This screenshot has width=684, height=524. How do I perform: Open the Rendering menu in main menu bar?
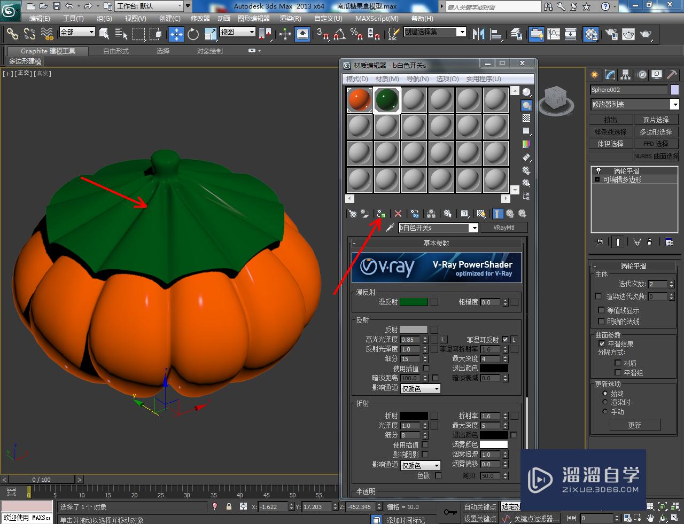pyautogui.click(x=291, y=18)
